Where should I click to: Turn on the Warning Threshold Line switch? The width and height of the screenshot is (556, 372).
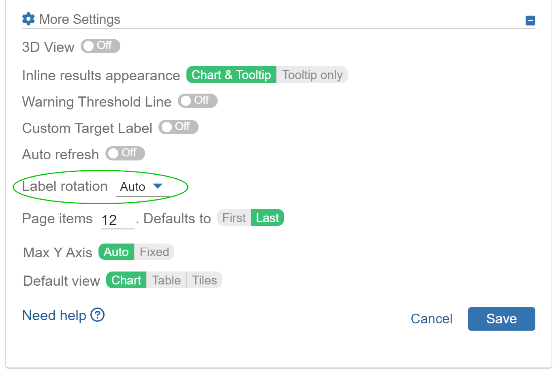pyautogui.click(x=197, y=100)
